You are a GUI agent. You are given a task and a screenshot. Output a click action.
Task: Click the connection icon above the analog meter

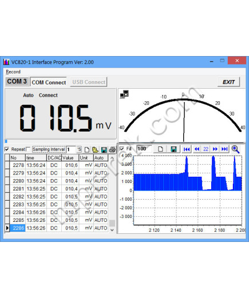[x=124, y=94]
